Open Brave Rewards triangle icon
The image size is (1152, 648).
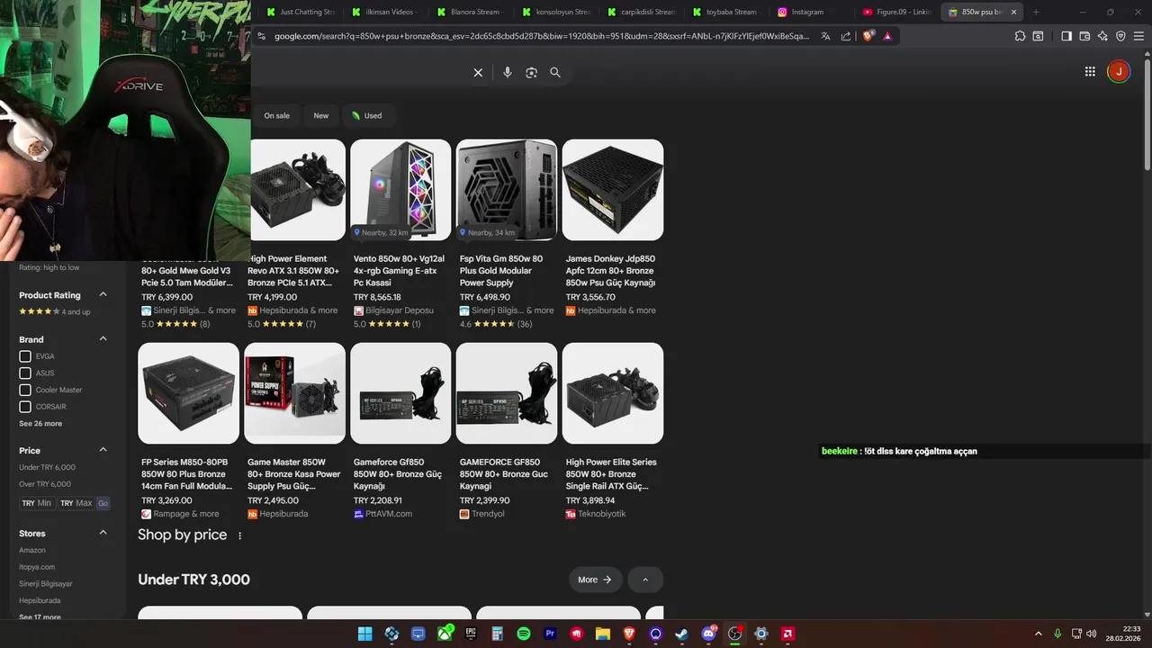tap(887, 36)
